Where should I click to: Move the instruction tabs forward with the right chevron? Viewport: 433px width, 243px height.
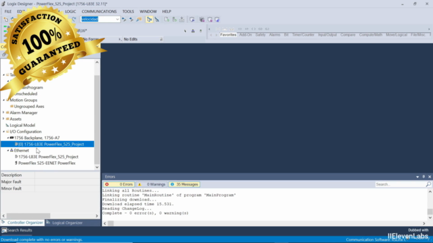[216, 34]
